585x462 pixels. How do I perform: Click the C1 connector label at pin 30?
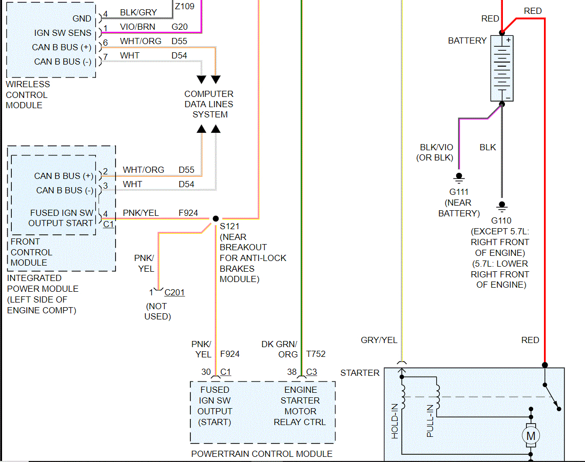(225, 372)
